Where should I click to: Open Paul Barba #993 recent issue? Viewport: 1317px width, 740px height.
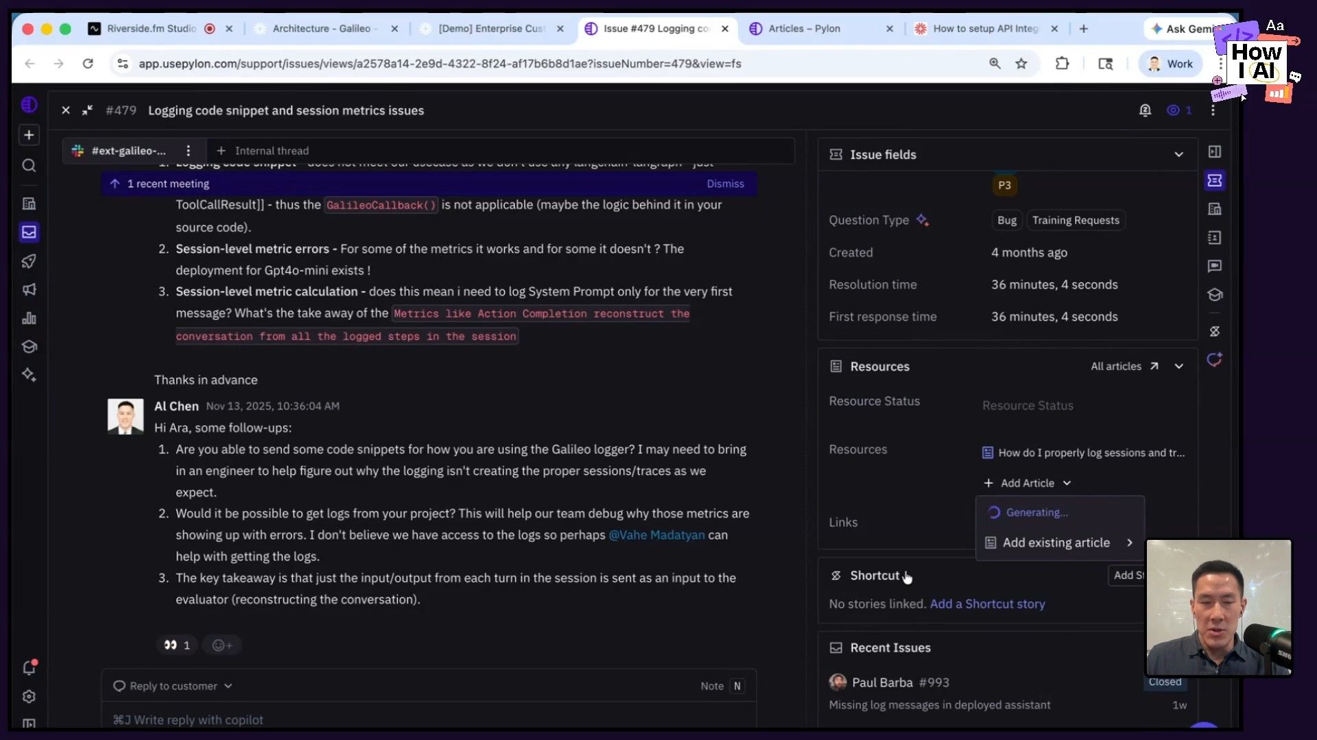point(1006,693)
